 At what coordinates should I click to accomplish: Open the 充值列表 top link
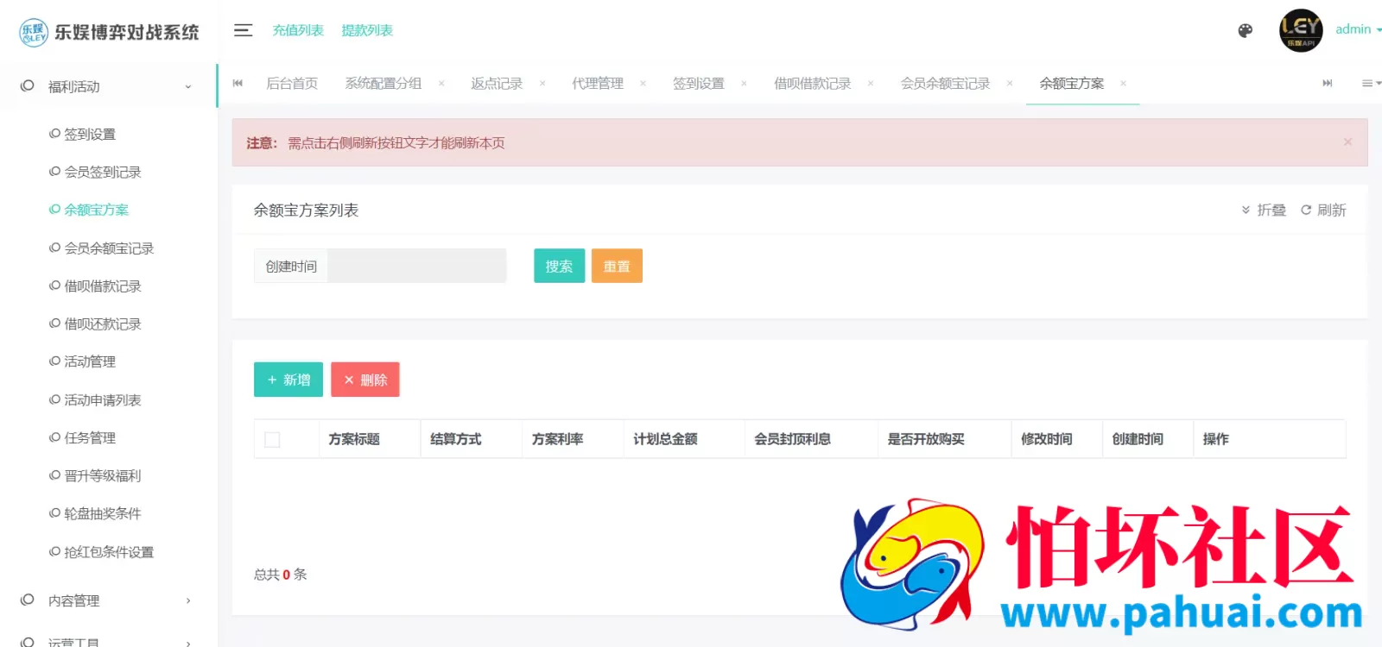point(298,30)
